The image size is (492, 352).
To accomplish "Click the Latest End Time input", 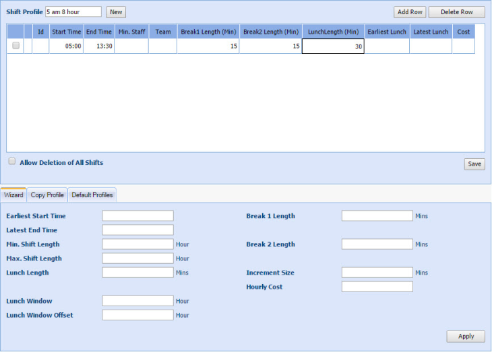I will click(137, 230).
